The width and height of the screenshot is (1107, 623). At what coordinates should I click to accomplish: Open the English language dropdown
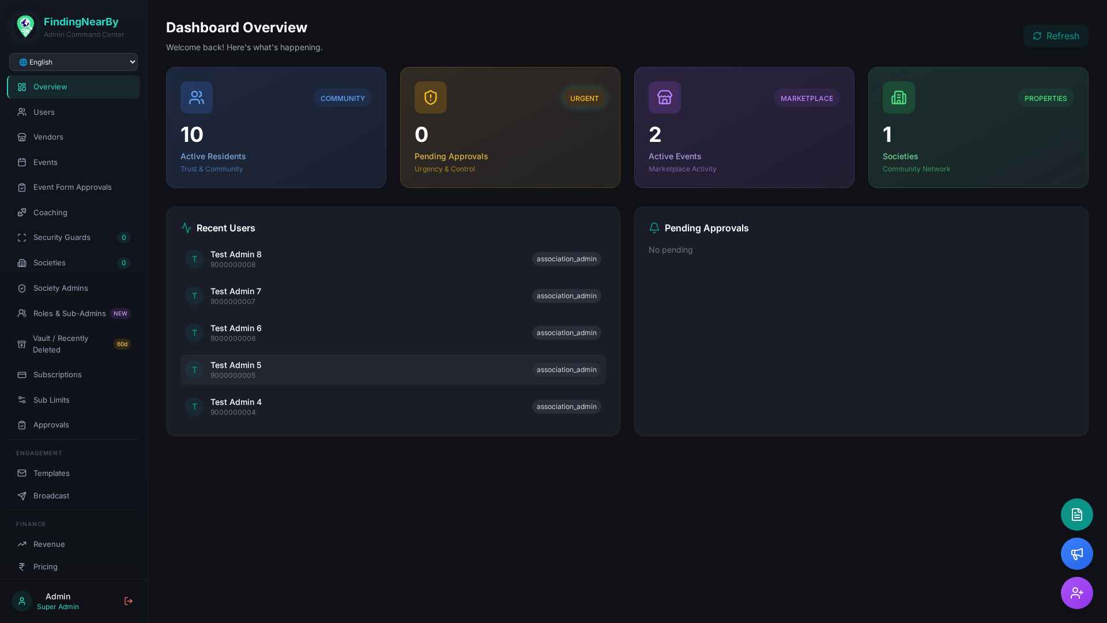click(x=73, y=62)
